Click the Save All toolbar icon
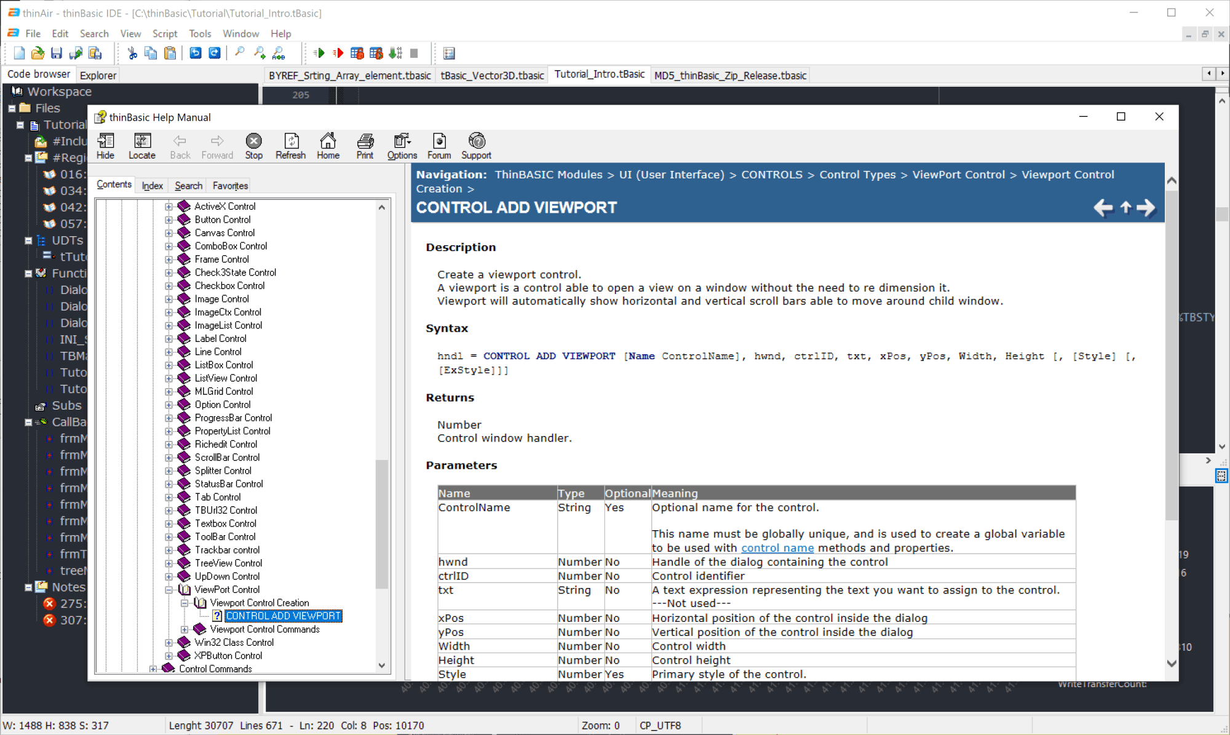This screenshot has height=735, width=1230. tap(95, 54)
